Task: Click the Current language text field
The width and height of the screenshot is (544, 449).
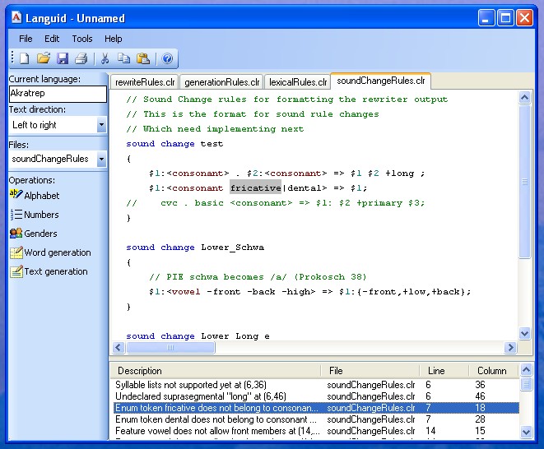Action: 58,95
